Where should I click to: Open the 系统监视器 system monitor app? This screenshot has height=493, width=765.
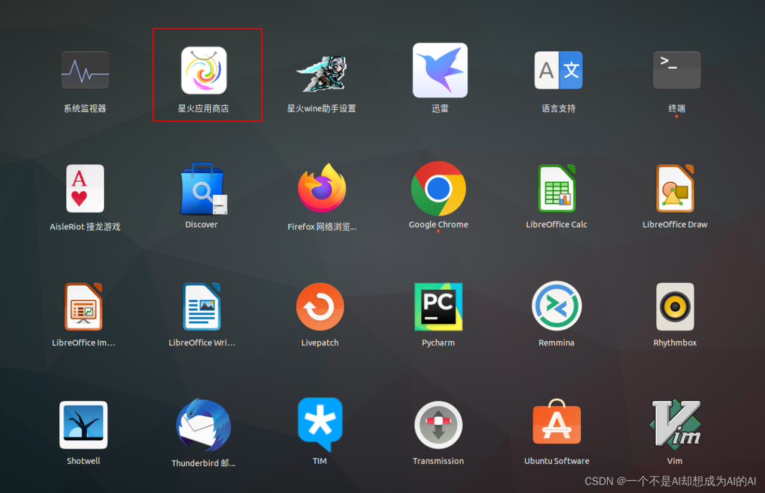tap(85, 71)
